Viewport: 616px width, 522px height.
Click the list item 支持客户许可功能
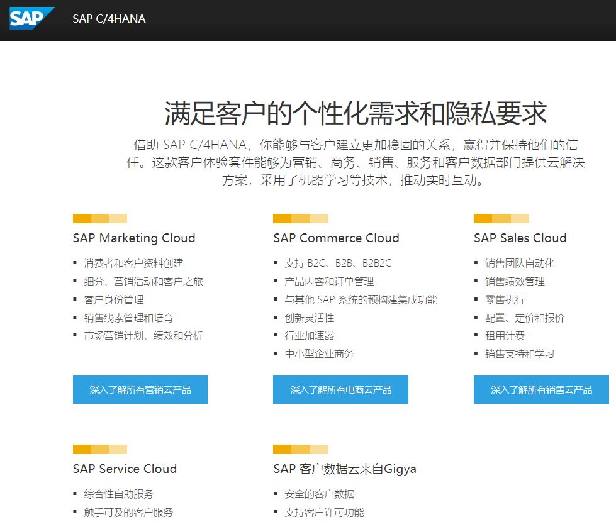tap(325, 512)
